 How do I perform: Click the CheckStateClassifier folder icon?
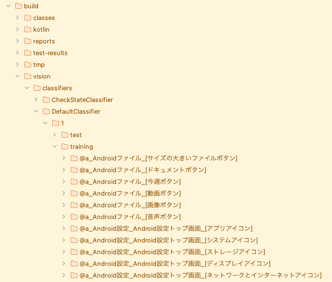[x=46, y=100]
